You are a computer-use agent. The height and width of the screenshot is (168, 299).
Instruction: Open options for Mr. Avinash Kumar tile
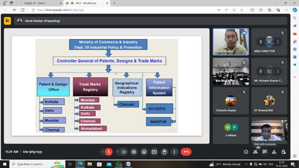(x=278, y=71)
